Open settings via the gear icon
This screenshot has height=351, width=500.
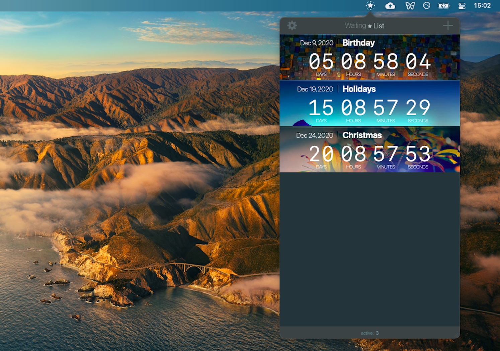click(x=292, y=25)
